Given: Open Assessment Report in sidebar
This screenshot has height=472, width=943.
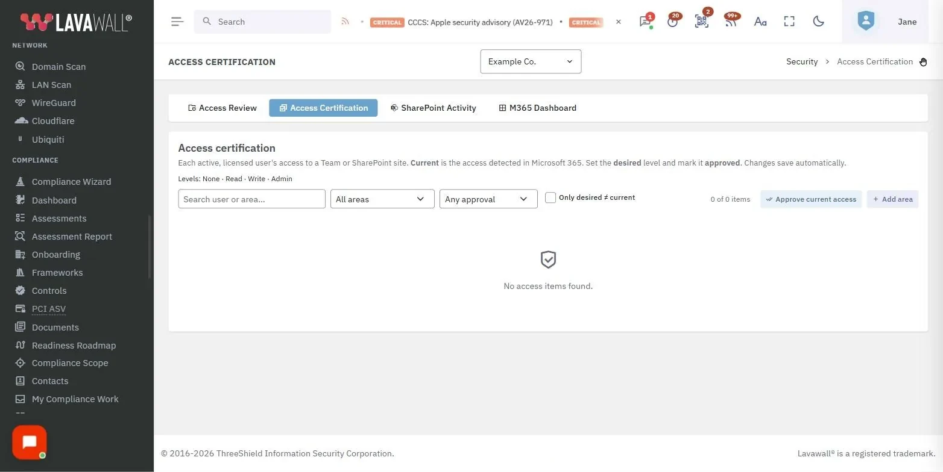Looking at the screenshot, I should pos(72,237).
